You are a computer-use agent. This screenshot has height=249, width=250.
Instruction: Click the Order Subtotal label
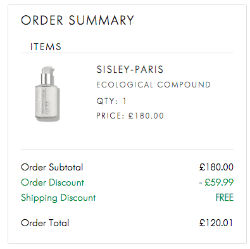52,167
